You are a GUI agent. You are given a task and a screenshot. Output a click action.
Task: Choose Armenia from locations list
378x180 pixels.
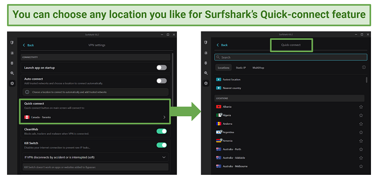[x=227, y=141]
